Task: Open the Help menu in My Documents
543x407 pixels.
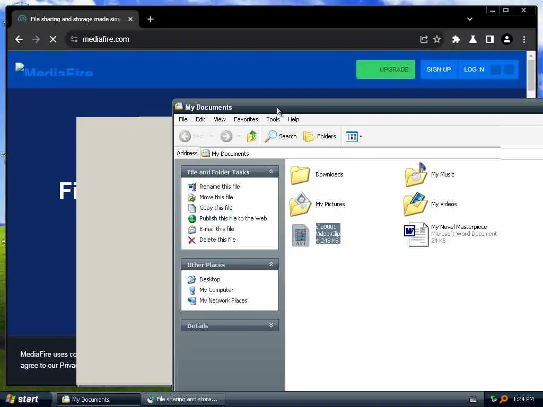Action: click(x=293, y=119)
